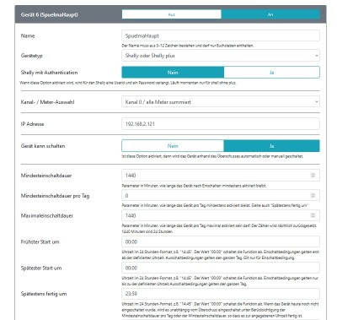Click the Spätester Start um time field
The height and width of the screenshot is (320, 337).
221,268
